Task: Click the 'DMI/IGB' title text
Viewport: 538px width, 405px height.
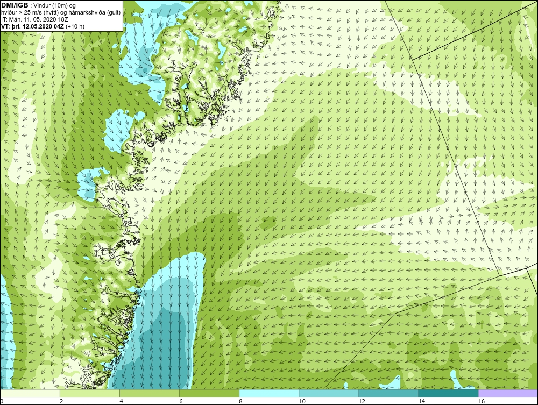Action: (x=15, y=5)
